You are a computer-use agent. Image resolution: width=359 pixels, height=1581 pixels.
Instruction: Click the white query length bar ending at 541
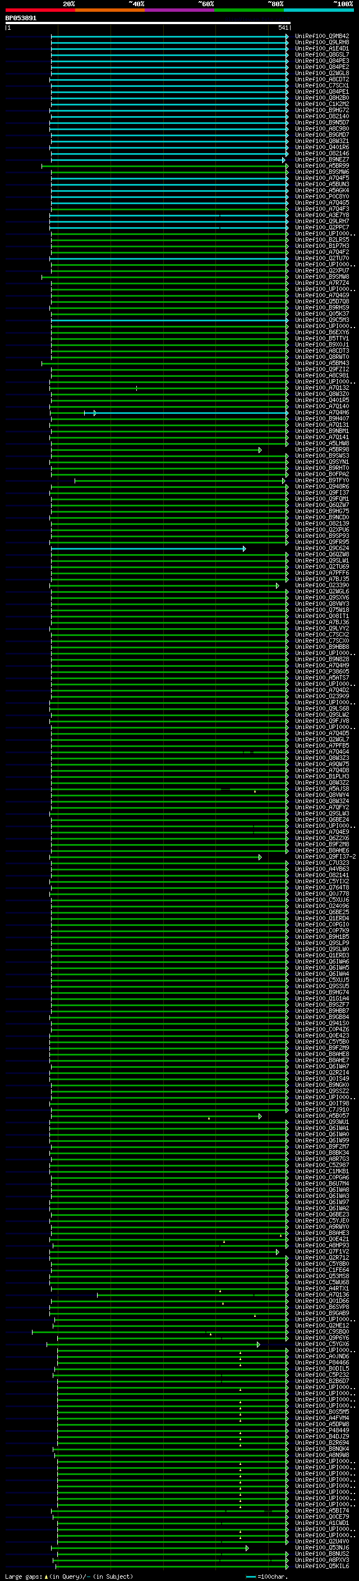(148, 22)
